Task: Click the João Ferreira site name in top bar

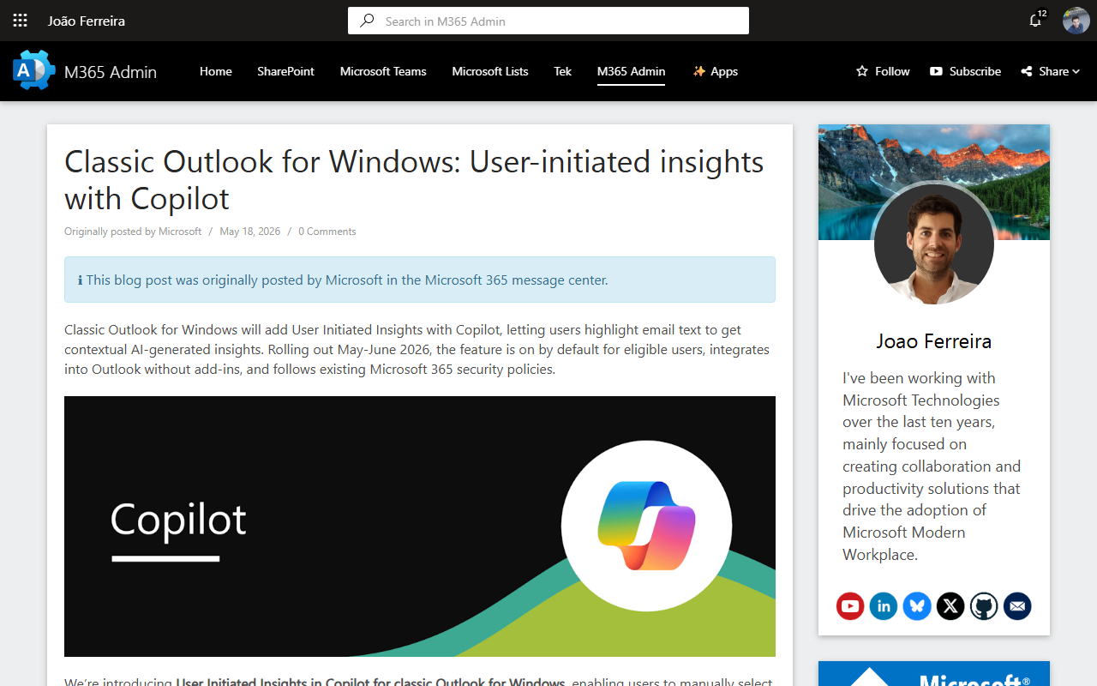Action: point(87,21)
